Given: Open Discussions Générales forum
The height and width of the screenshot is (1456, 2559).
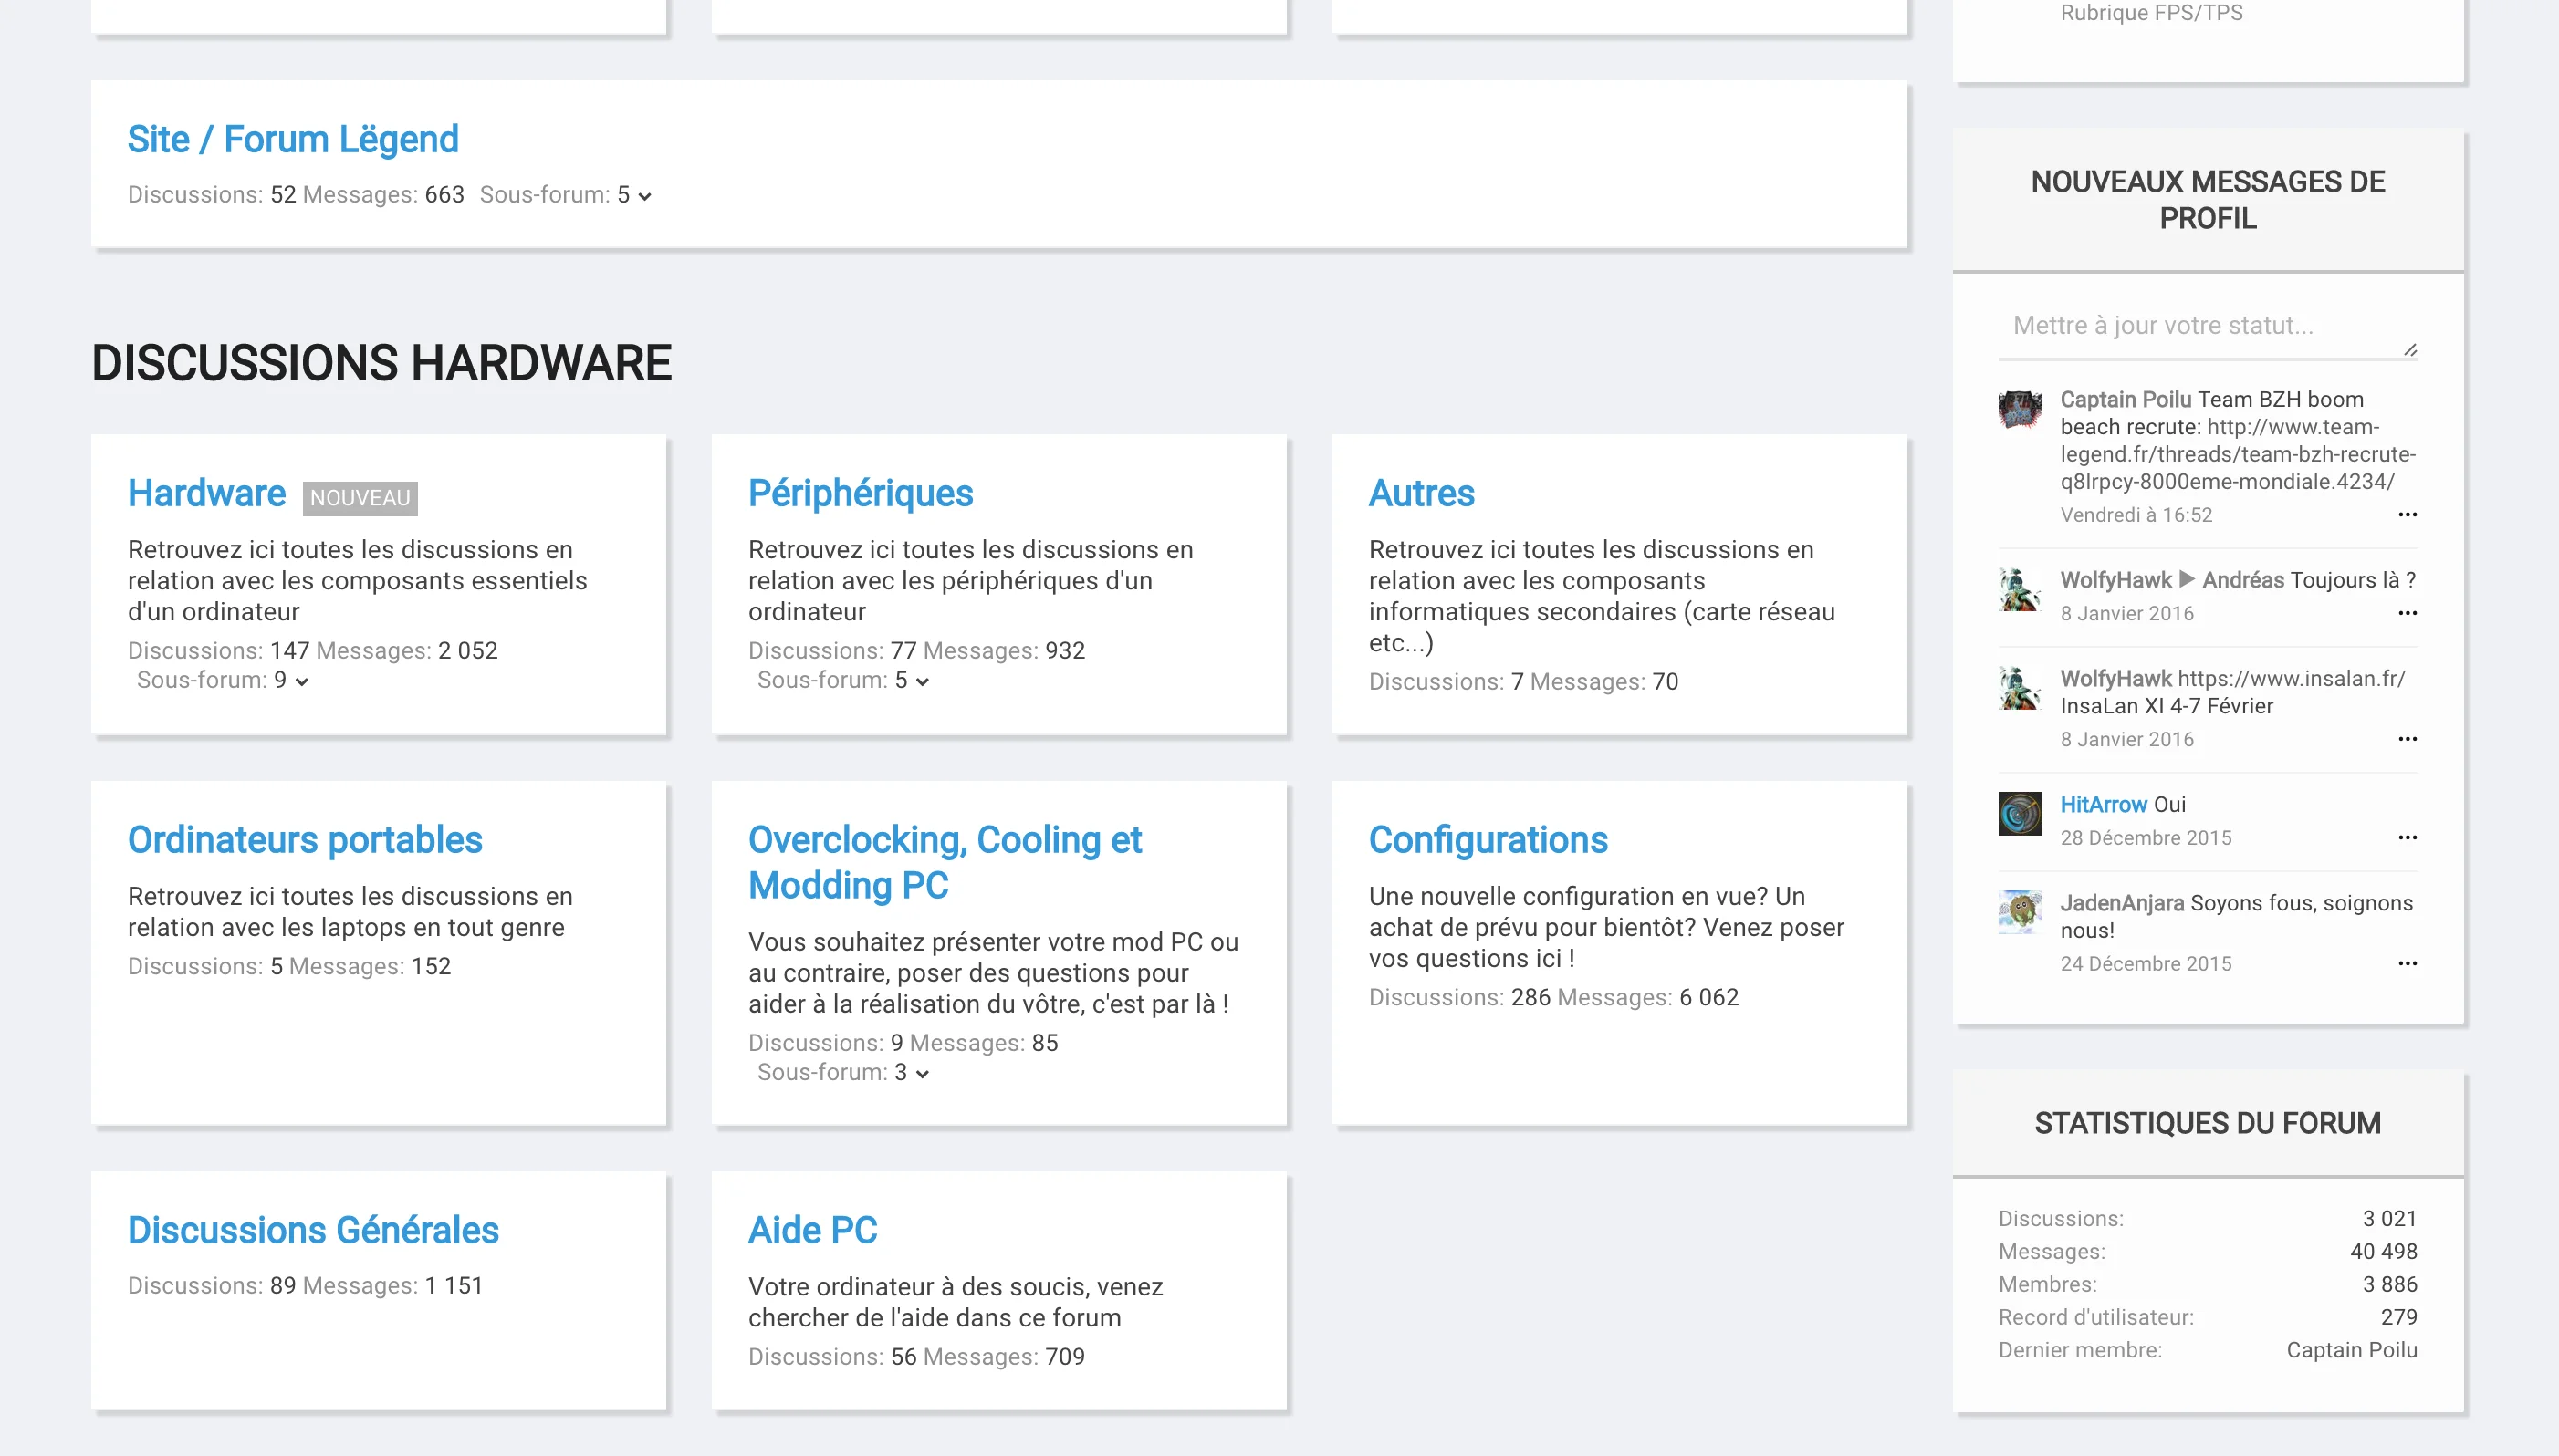Looking at the screenshot, I should pyautogui.click(x=312, y=1230).
